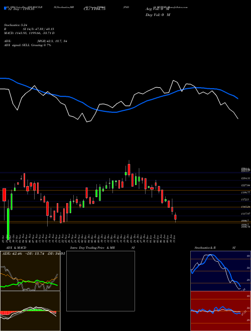Click the end of the white price line
Image resolution: width=251 pixels, height=331 pixels.
click(238, 119)
